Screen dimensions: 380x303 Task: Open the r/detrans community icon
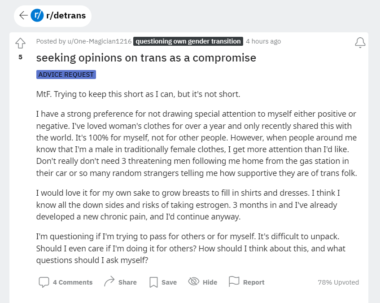click(x=37, y=15)
